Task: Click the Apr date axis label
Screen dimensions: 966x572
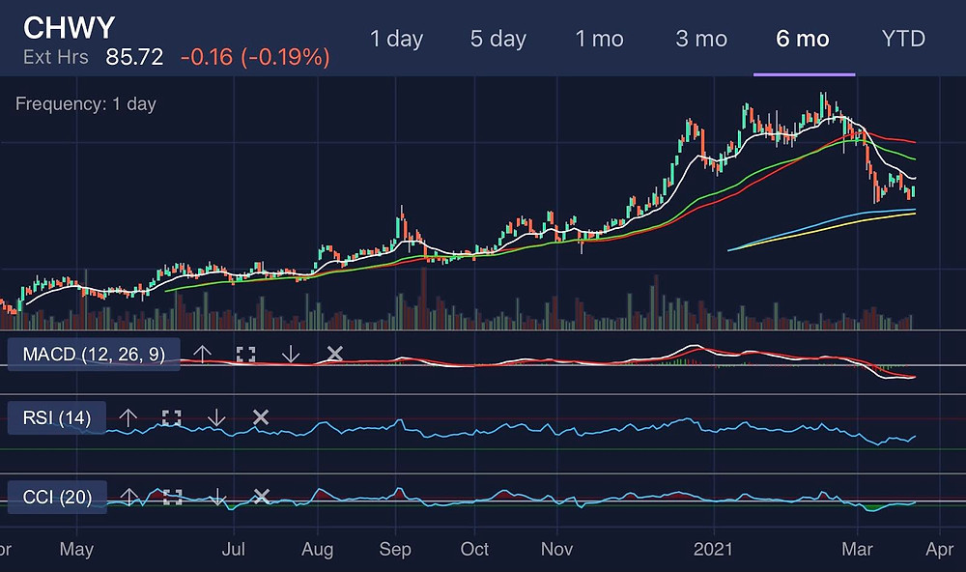Action: click(940, 549)
